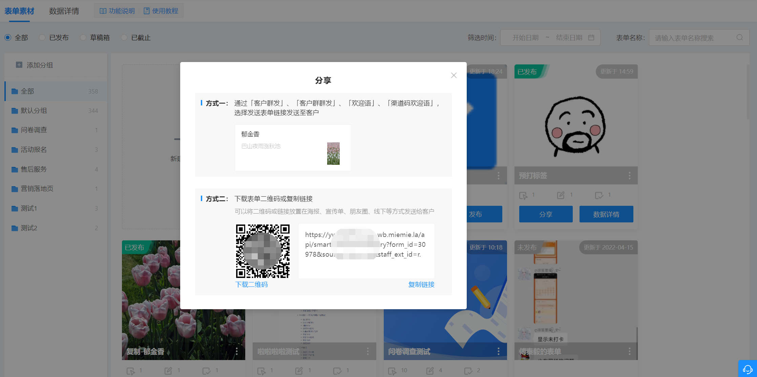The height and width of the screenshot is (377, 757).
Task: Click feedback count icon on 预打标签 card
Action: point(599,195)
